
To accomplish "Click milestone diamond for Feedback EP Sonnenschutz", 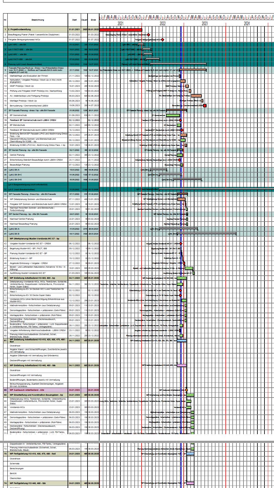I will click(x=180, y=120).
